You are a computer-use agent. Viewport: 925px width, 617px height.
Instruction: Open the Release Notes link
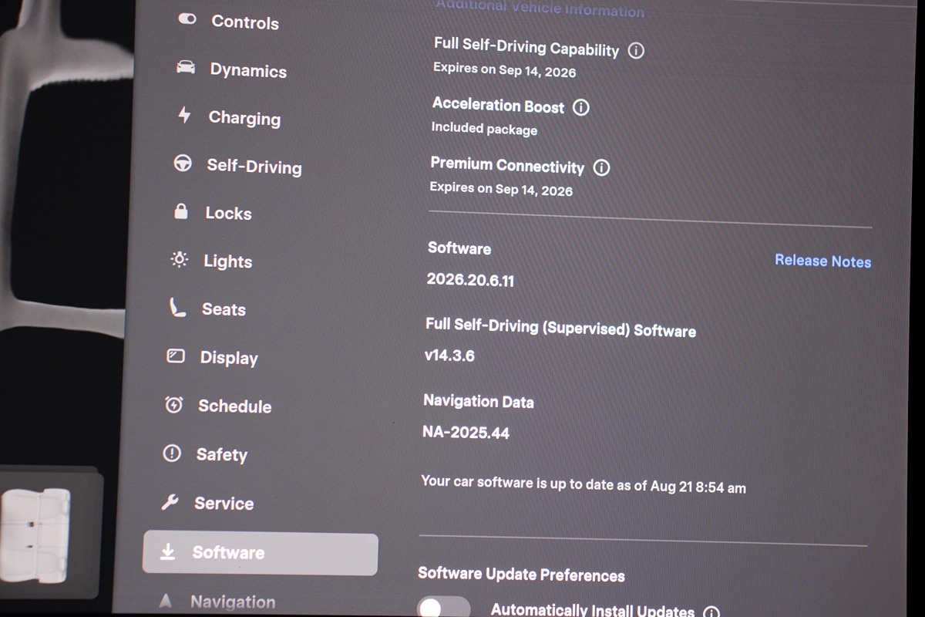[x=823, y=261]
